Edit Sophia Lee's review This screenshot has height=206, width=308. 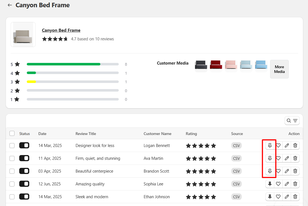coord(287,184)
